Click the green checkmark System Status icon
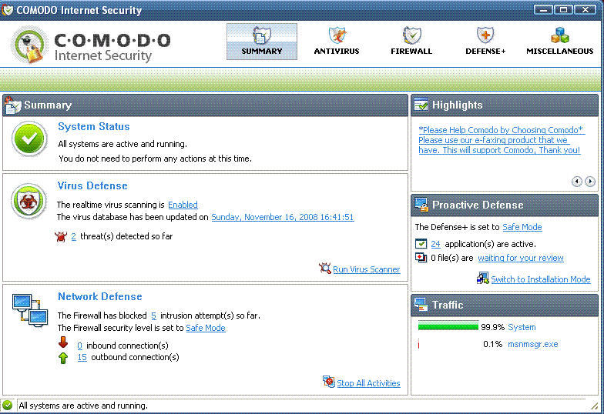Screen dimensions: 604x414 [x=29, y=139]
